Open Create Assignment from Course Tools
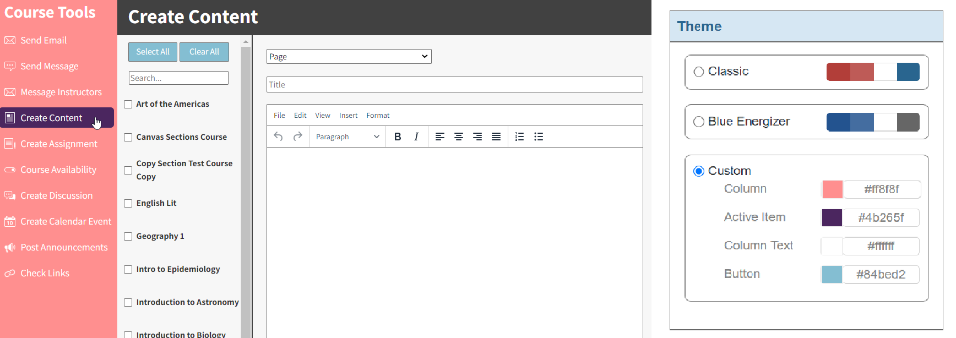This screenshot has width=956, height=338. [x=58, y=144]
